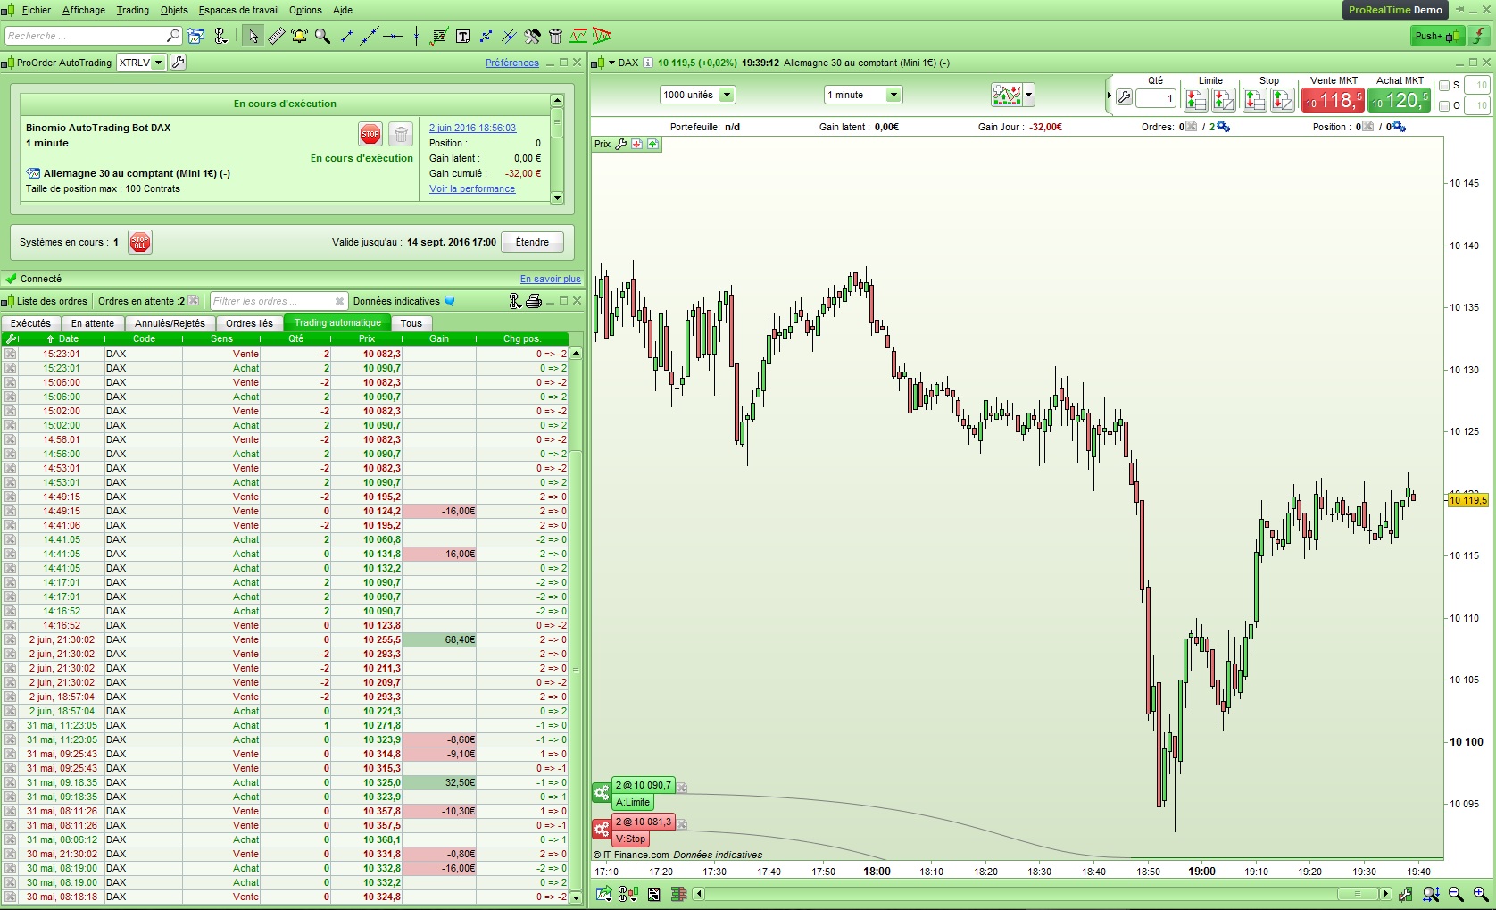This screenshot has height=910, width=1496.
Task: Open the En savoir plus link
Action: point(551,279)
